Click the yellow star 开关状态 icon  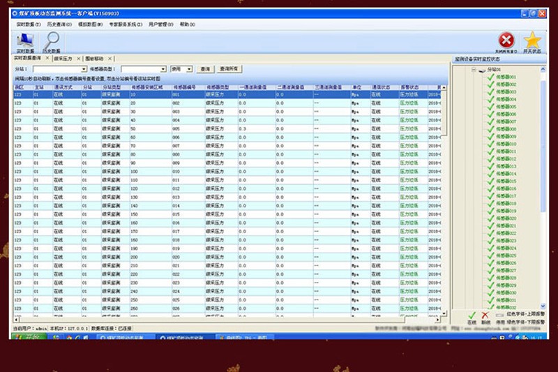point(532,40)
